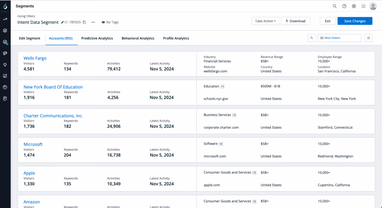Open the Wells Fargo account link
The width and height of the screenshot is (382, 208).
pos(35,58)
